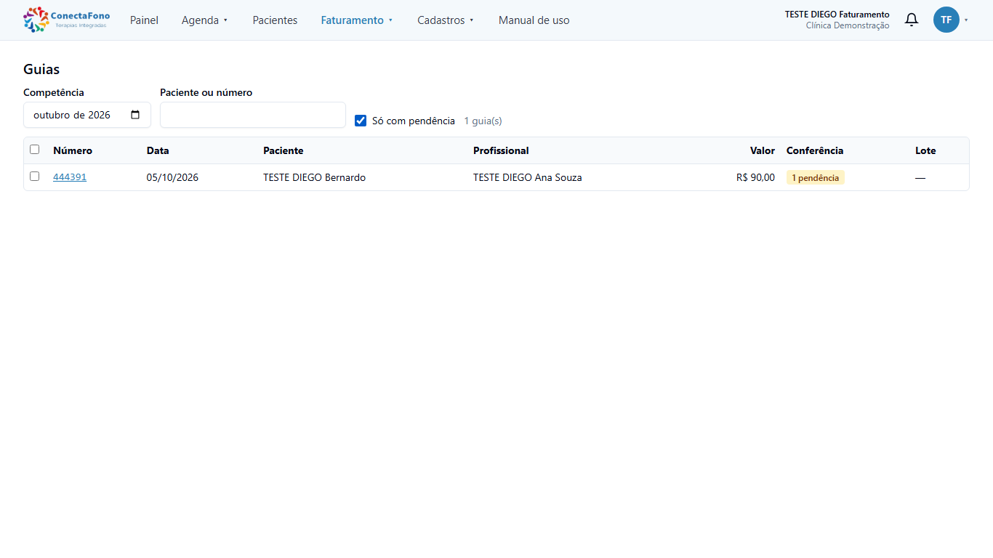Select the checkbox for guia 444391
Viewport: 993px width, 558px height.
tap(34, 177)
